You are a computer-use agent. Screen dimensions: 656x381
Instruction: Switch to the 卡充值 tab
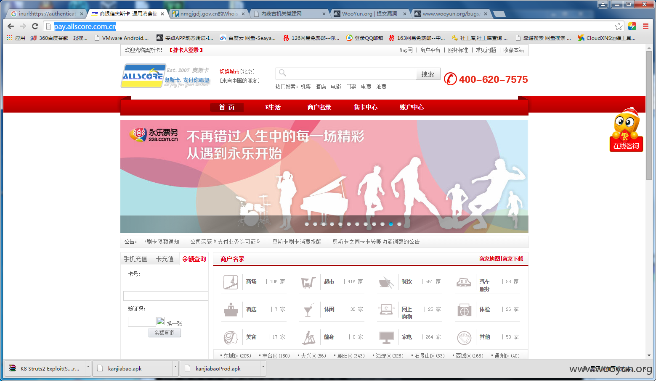click(165, 259)
